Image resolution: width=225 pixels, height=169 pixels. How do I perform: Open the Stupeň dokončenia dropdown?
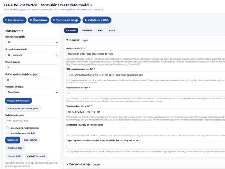point(32,55)
